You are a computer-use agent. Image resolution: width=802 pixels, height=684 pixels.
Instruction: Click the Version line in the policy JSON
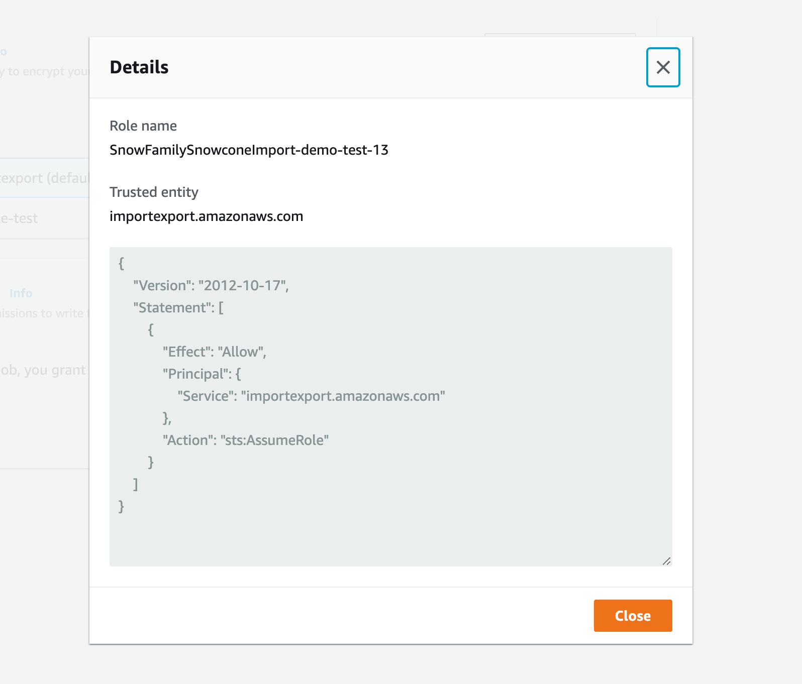pos(211,285)
